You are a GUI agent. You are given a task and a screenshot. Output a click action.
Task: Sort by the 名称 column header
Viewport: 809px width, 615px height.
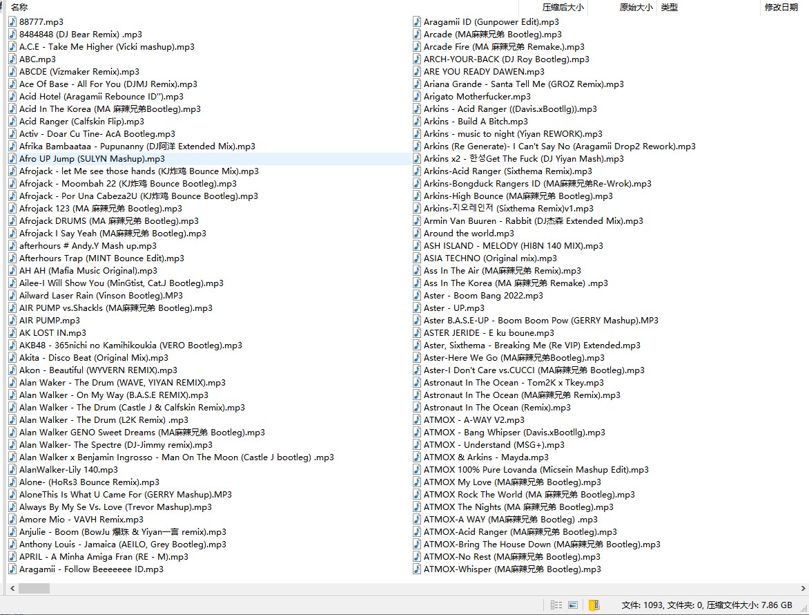[x=20, y=8]
